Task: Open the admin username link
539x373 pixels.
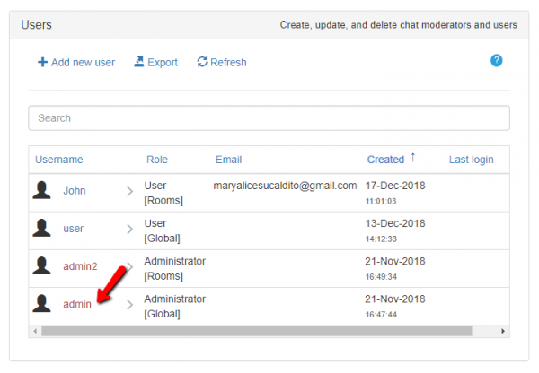Action: tap(76, 305)
